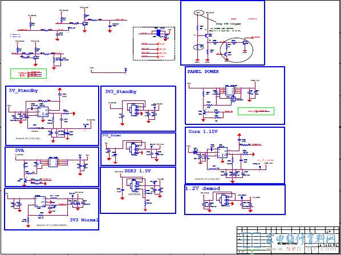
Task: Select the regulator IC in 3V3 Normal block
Action: [40, 202]
